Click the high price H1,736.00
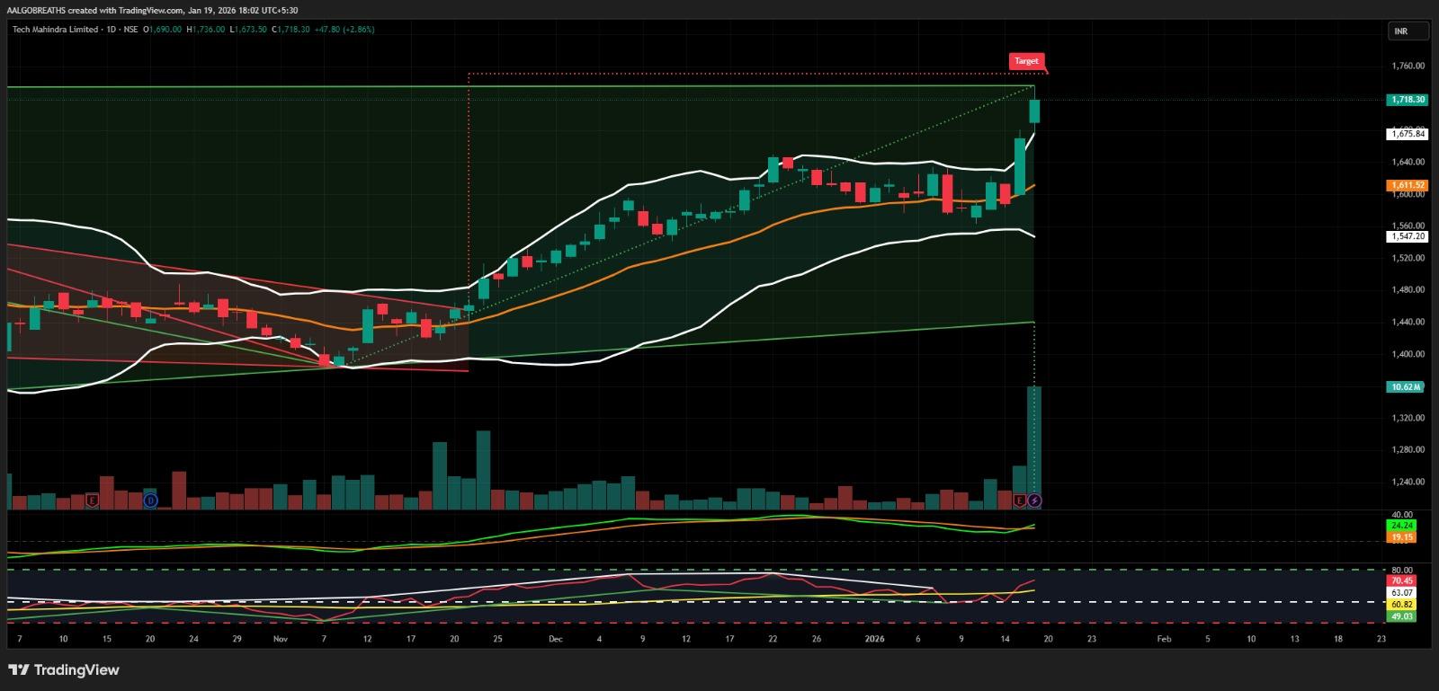1439x691 pixels. pyautogui.click(x=206, y=30)
